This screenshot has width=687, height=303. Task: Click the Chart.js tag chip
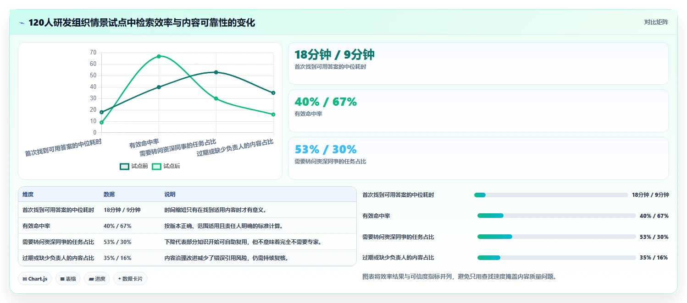(x=35, y=279)
